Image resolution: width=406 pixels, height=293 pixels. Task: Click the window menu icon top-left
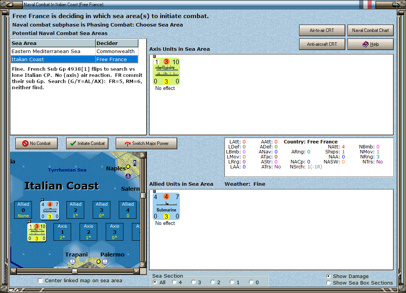10,5
